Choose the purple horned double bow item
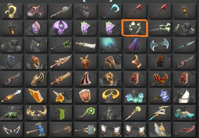The width and height of the screenshot is (199, 138). pyautogui.click(x=11, y=129)
